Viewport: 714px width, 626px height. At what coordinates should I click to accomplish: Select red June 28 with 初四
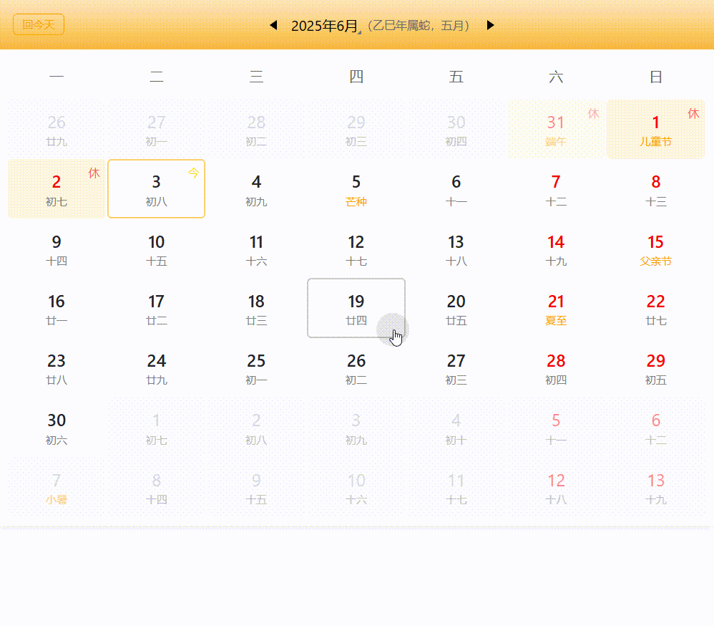[x=556, y=367]
